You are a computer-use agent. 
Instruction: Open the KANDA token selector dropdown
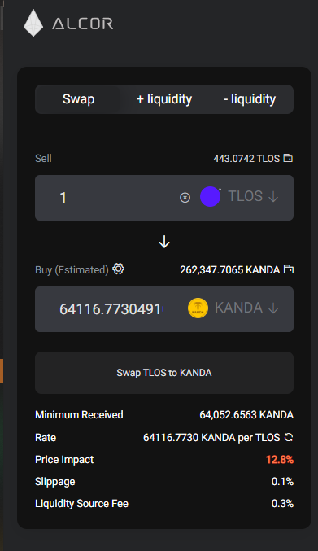[246, 308]
